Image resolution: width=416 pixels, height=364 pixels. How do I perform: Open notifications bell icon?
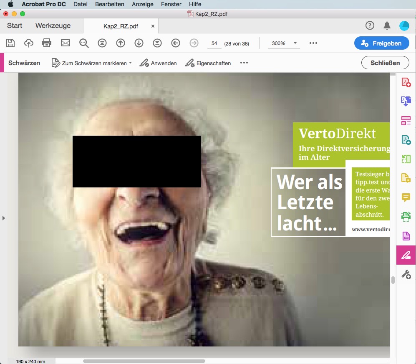tap(387, 26)
